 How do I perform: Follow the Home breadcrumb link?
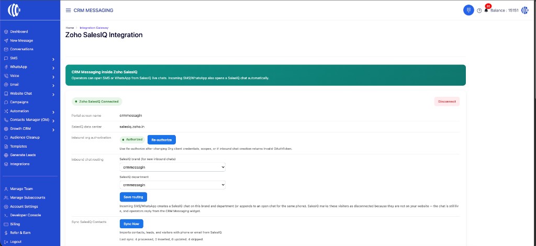[70, 28]
